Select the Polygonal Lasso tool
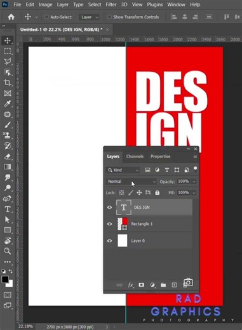This screenshot has height=330, width=242. click(8, 62)
